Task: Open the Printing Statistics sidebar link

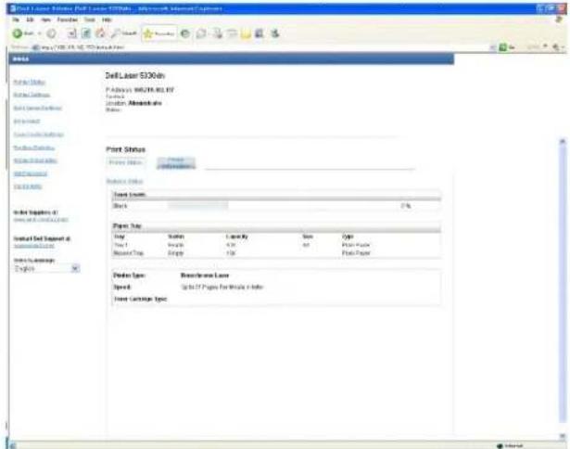Action: pos(33,148)
